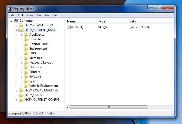Expand the Printers key arrow
Viewport: 182px width, 124px height.
(x=21, y=72)
